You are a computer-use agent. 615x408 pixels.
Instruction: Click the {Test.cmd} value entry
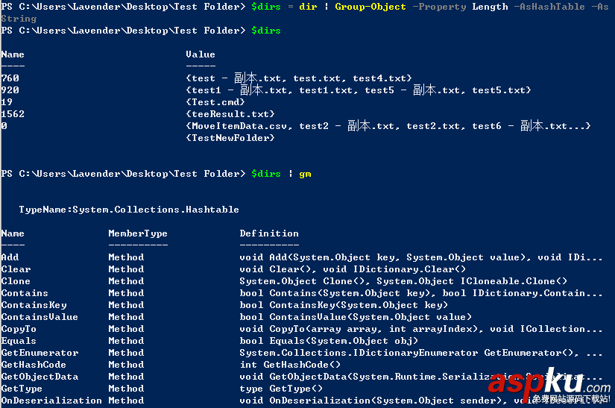tap(215, 102)
